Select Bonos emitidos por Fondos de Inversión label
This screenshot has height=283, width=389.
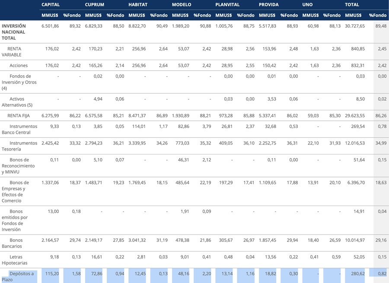[x=15, y=220]
